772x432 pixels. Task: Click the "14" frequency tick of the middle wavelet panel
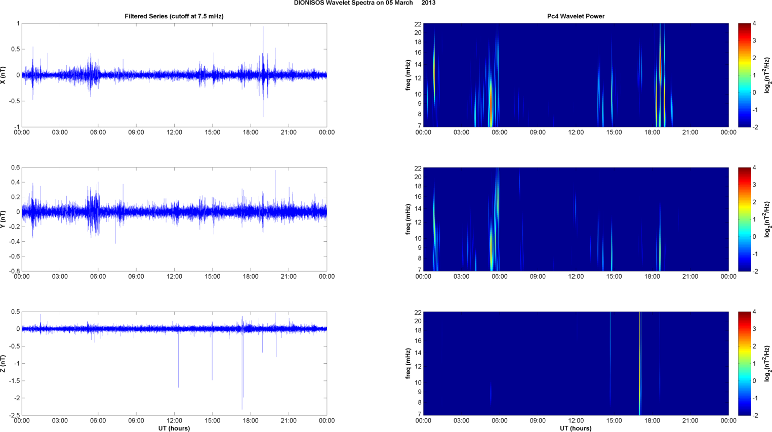(x=418, y=209)
